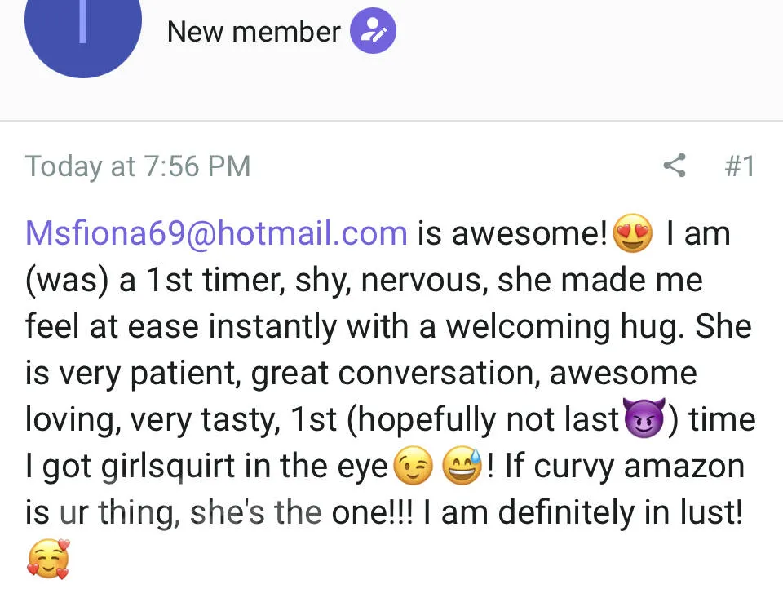Open the hotmail email address link

[x=216, y=233]
